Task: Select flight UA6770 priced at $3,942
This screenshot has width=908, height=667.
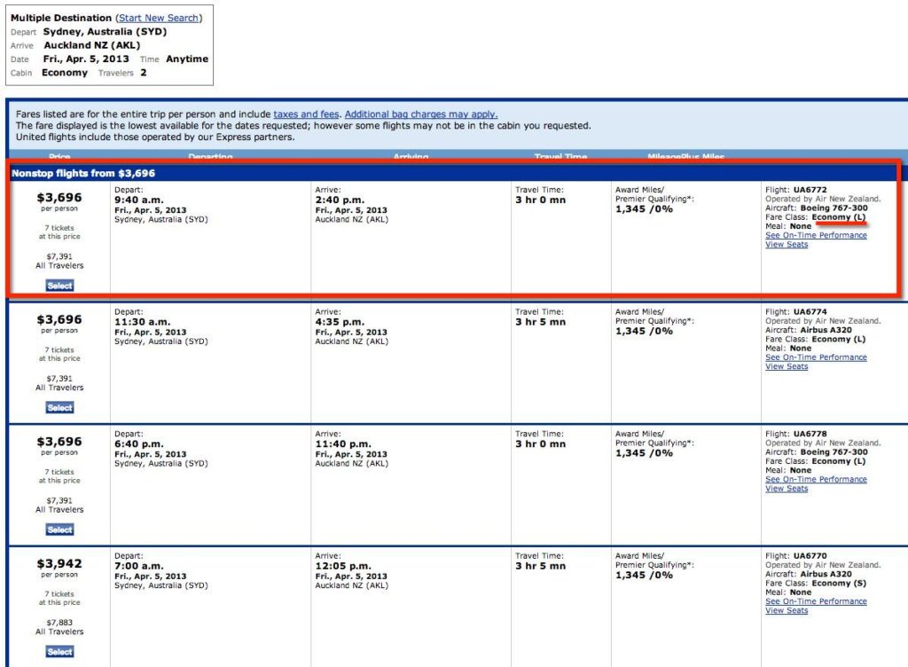Action: coord(59,652)
